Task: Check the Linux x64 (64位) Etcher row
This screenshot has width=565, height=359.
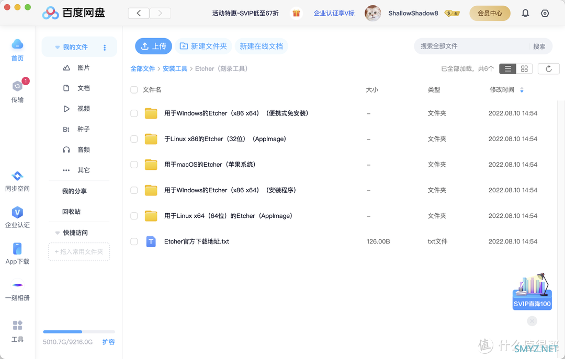Action: pos(134,216)
